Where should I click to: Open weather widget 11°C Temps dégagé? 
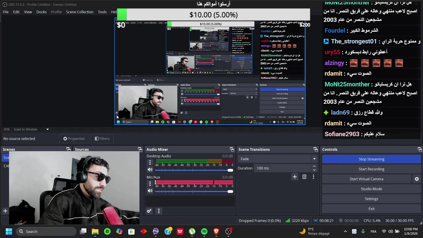314,231
